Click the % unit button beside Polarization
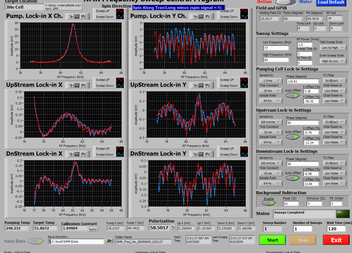 (x=173, y=227)
